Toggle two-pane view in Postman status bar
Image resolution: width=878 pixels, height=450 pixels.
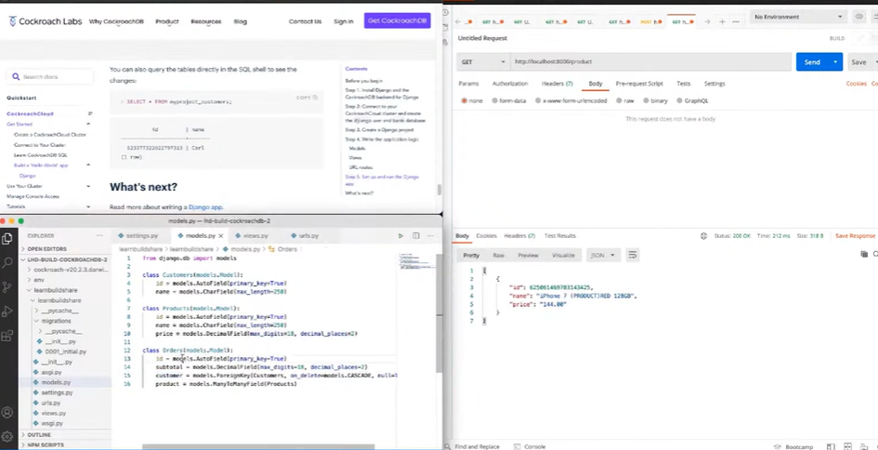point(832,446)
